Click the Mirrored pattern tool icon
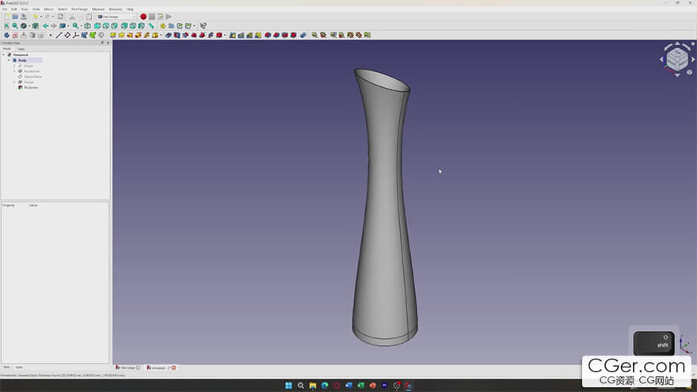Image resolution: width=697 pixels, height=392 pixels. 233,35
